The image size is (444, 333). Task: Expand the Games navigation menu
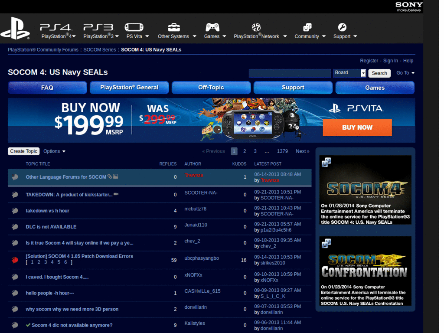point(224,36)
